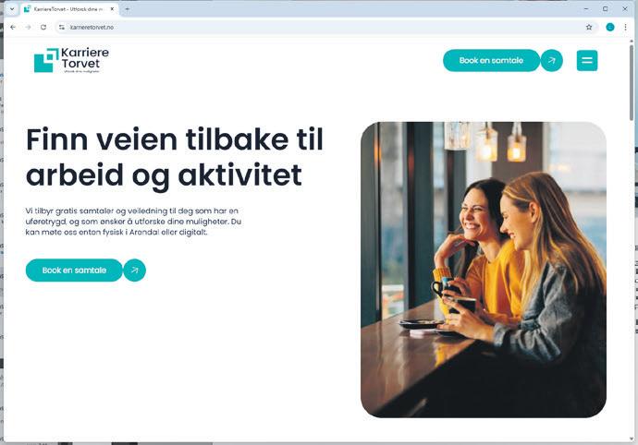This screenshot has width=638, height=445.
Task: Open the Chrome profile avatar
Action: coord(610,27)
